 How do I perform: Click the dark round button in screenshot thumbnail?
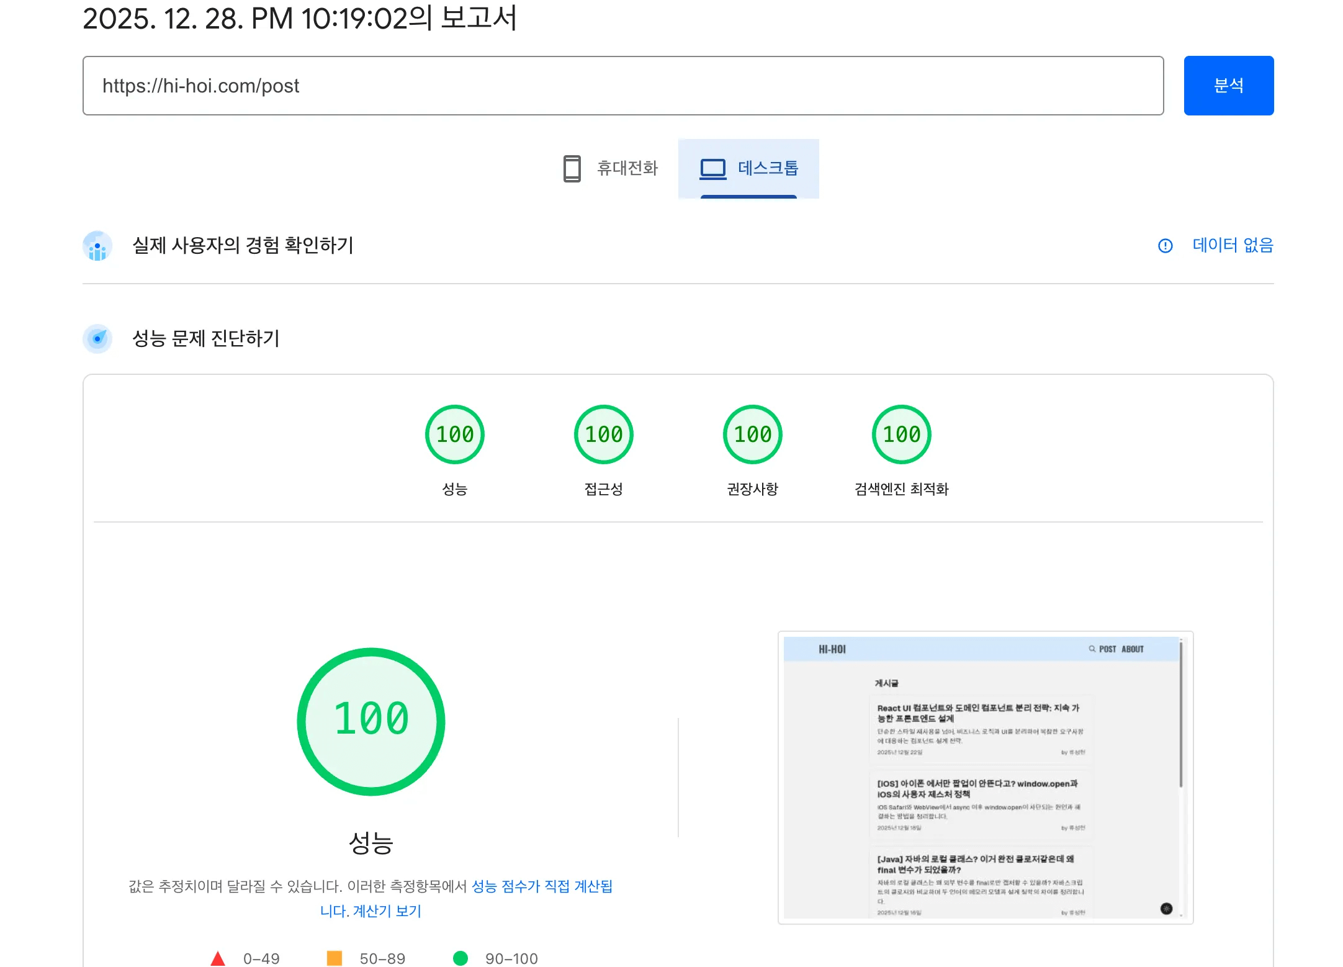[1166, 909]
